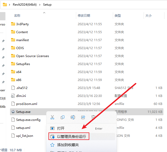Click the Open Source Licenses folder icon

point(13,56)
